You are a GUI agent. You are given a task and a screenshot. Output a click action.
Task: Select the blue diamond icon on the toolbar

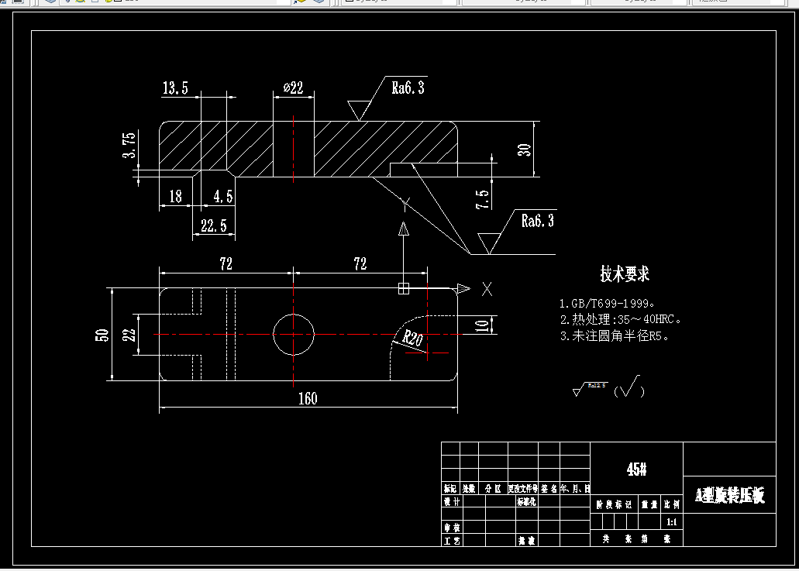click(x=50, y=2)
